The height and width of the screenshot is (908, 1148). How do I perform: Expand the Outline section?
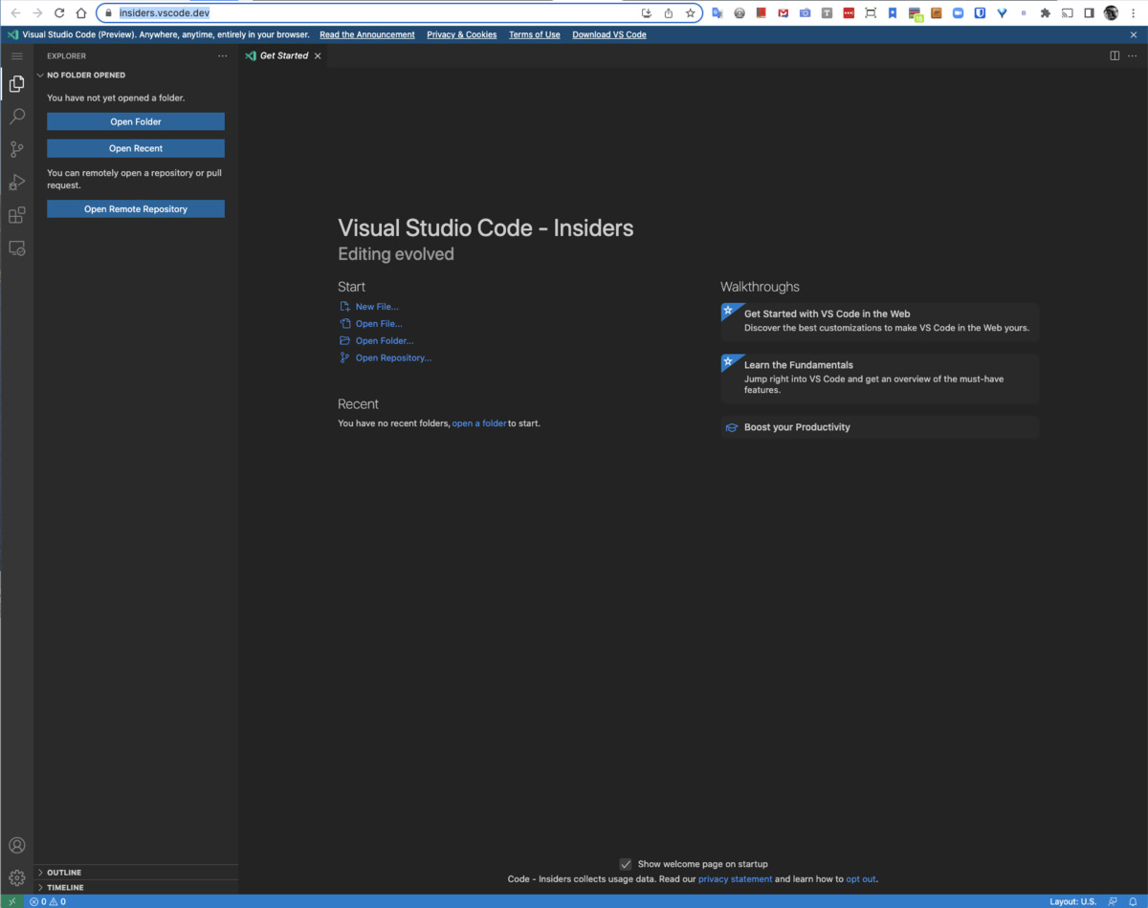62,872
